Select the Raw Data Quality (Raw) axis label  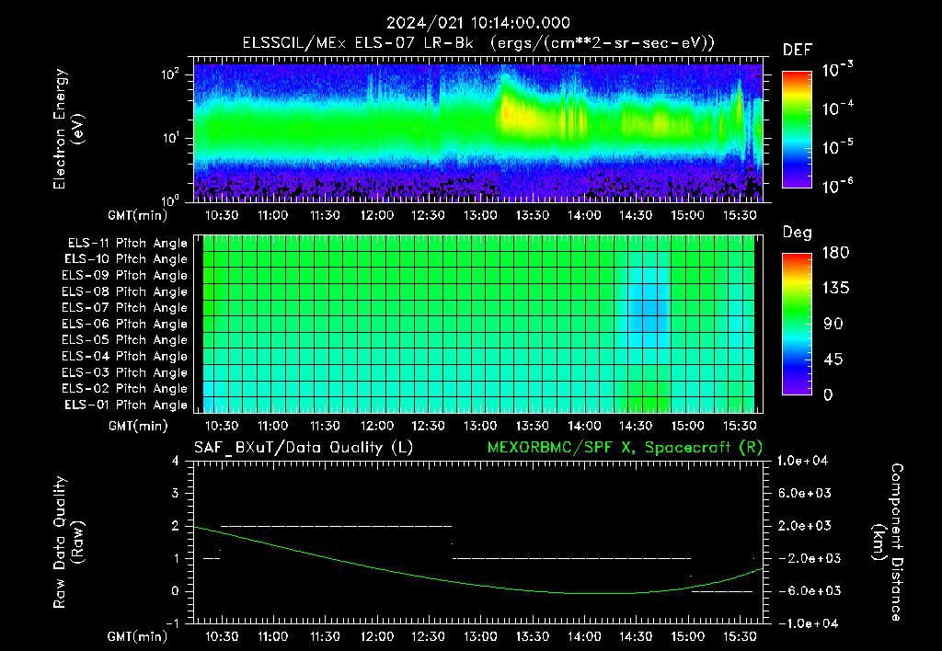pos(68,542)
